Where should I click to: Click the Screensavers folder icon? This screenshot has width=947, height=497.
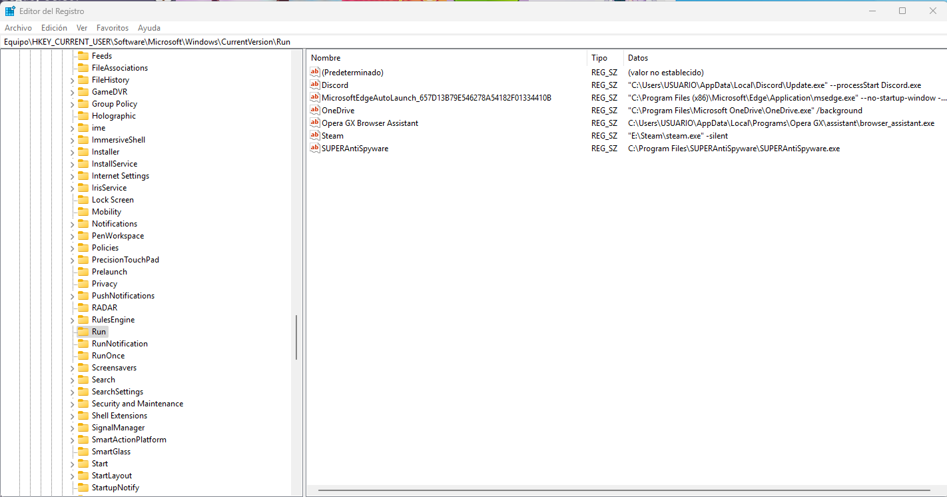coord(83,367)
